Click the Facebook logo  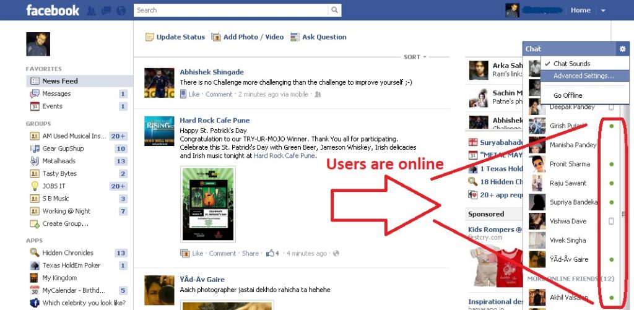pyautogui.click(x=53, y=10)
